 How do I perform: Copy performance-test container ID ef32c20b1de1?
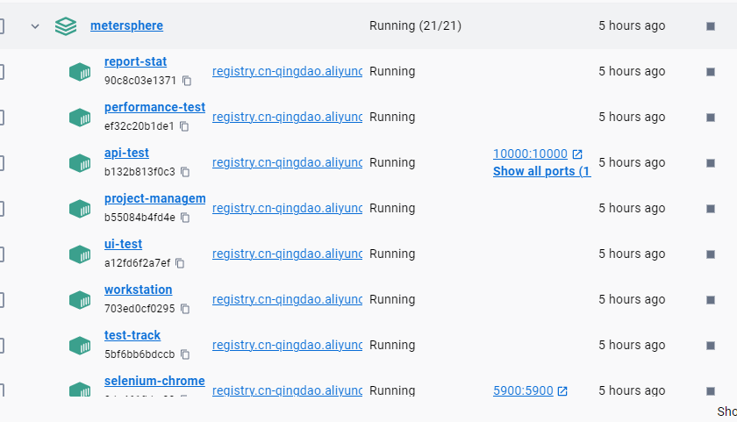click(184, 126)
